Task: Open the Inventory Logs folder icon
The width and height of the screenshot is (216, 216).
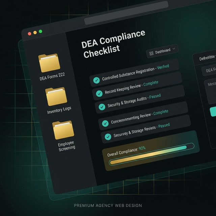Action: click(x=56, y=97)
